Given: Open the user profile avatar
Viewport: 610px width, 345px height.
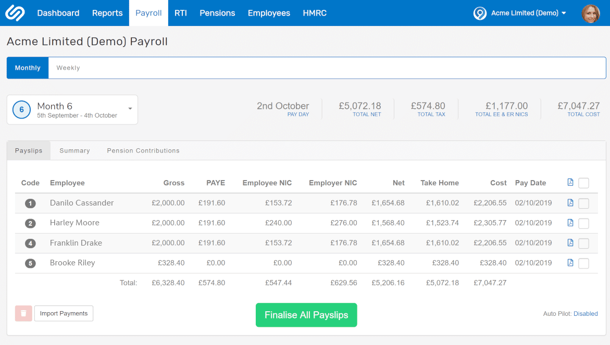Looking at the screenshot, I should (591, 14).
